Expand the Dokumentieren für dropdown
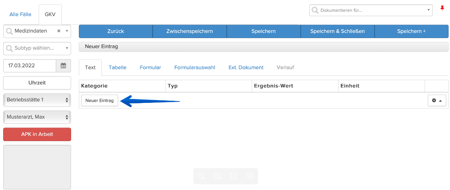This screenshot has width=450, height=190. tap(428, 10)
